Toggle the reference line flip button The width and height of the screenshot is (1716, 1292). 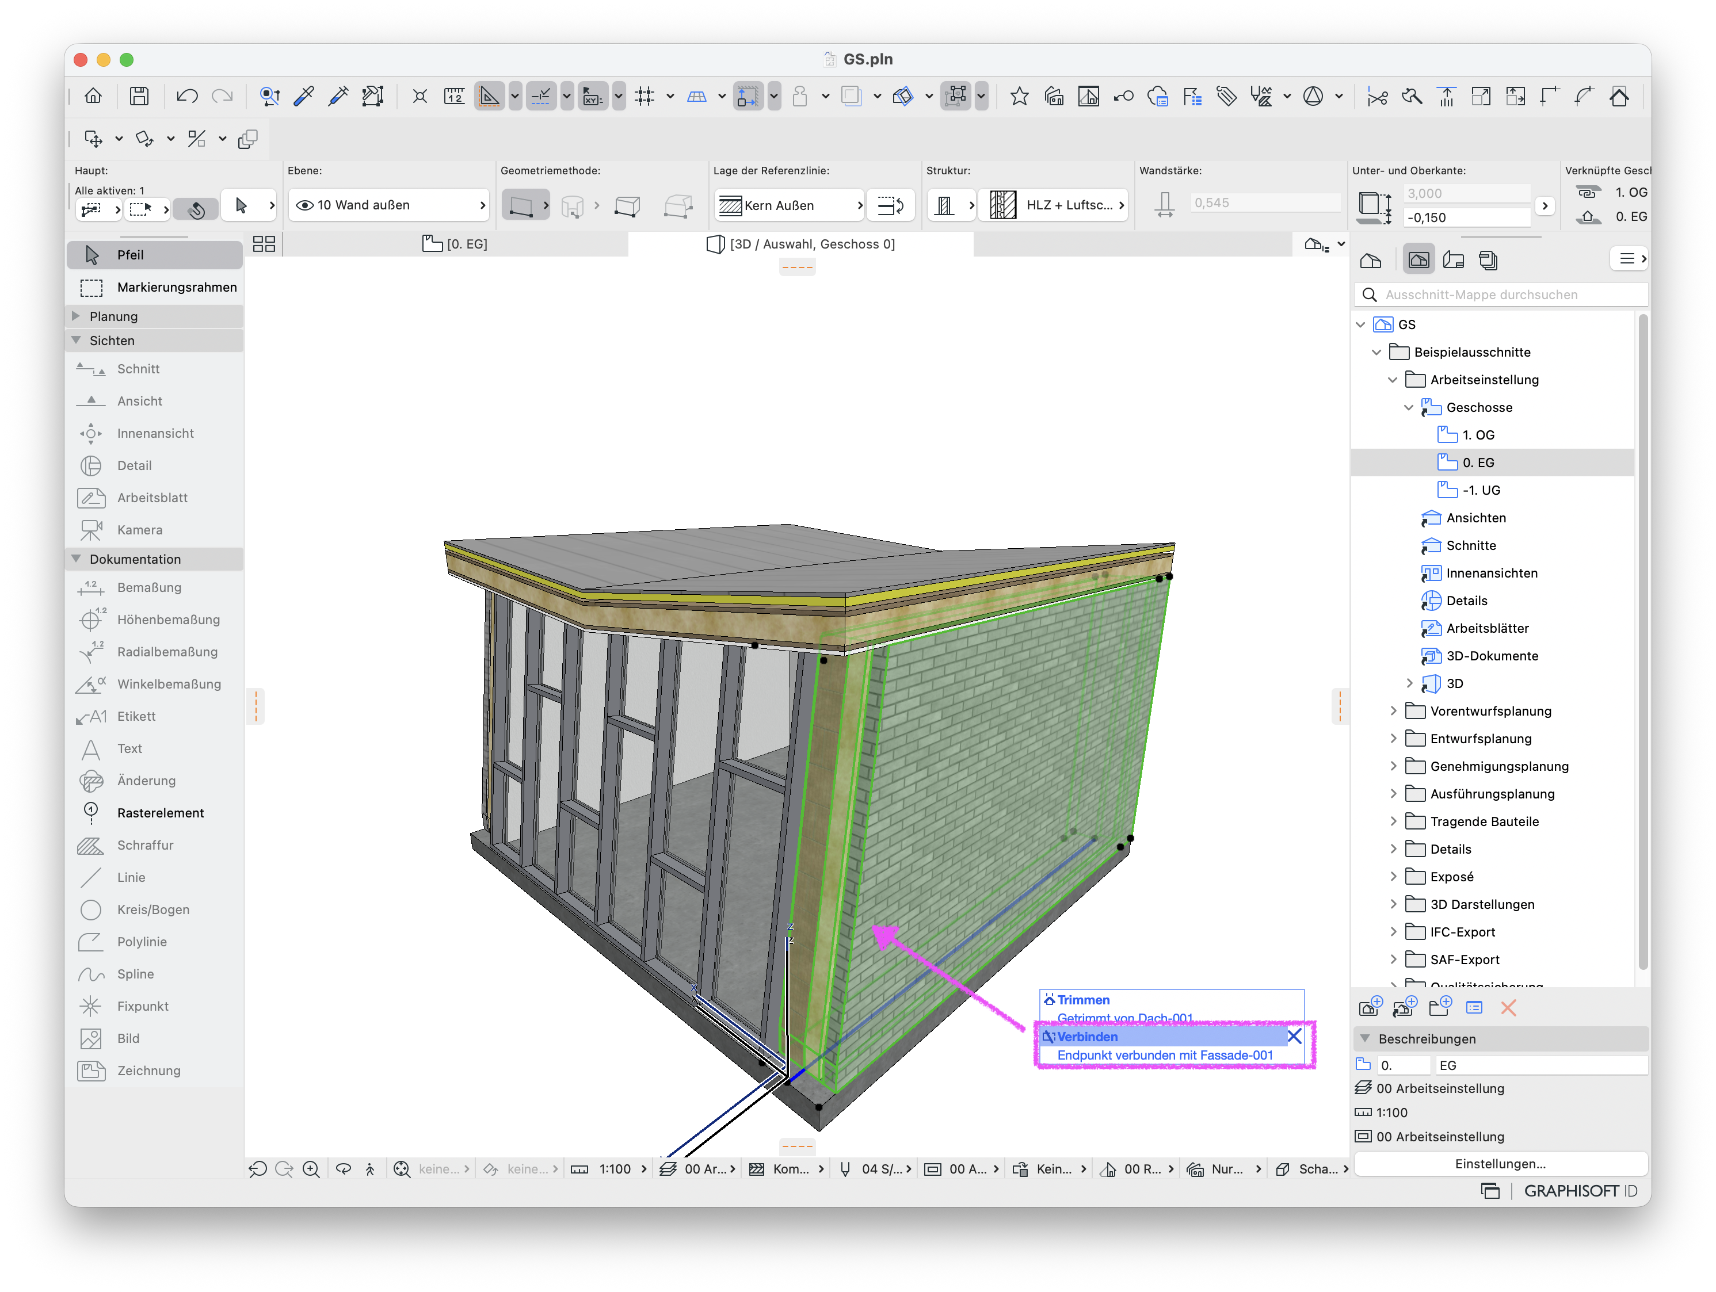pyautogui.click(x=890, y=205)
